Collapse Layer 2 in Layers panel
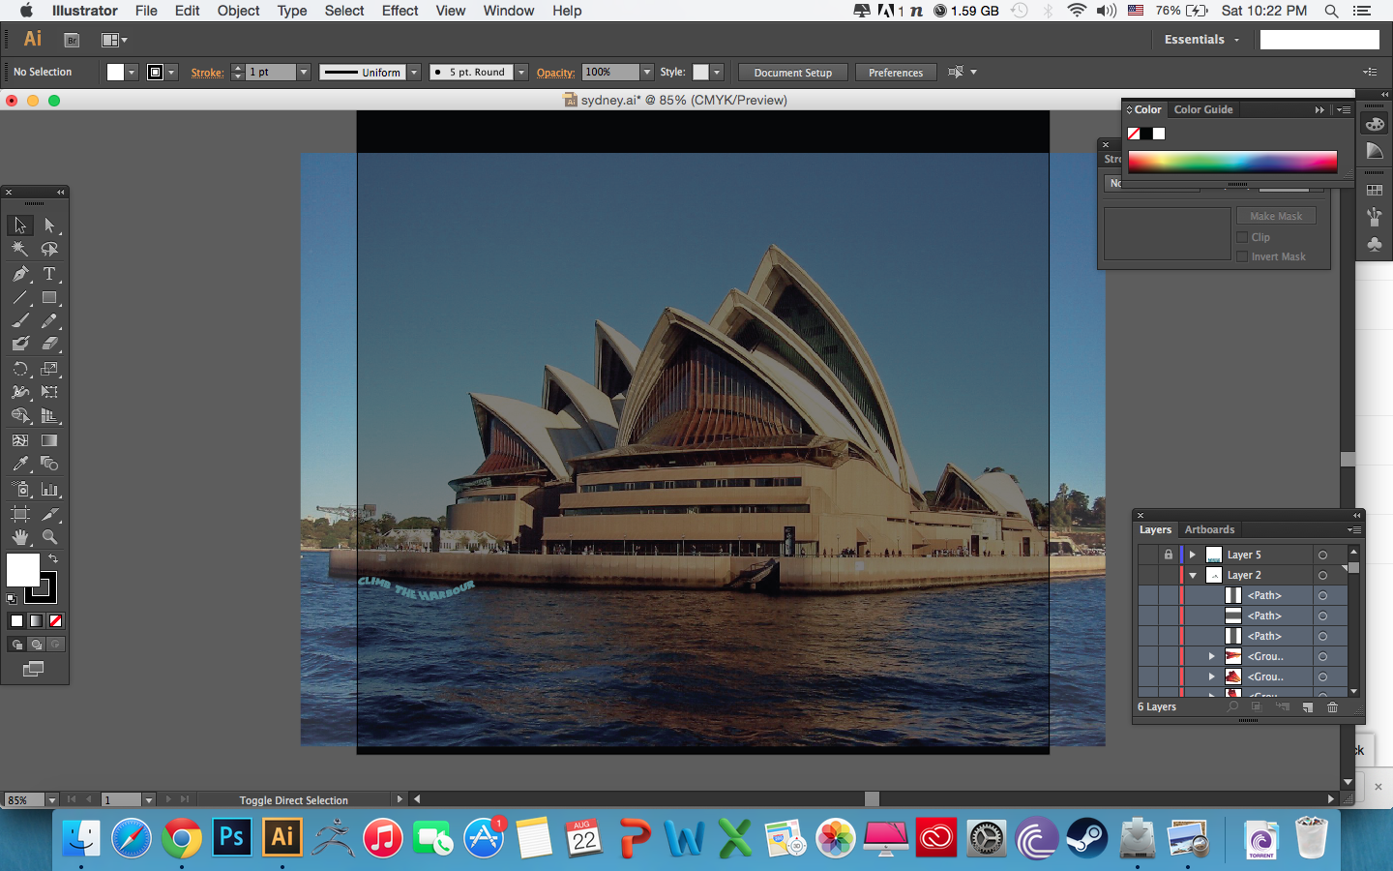 point(1193,576)
